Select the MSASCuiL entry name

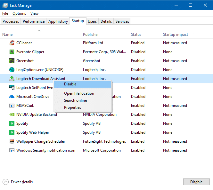(25, 106)
